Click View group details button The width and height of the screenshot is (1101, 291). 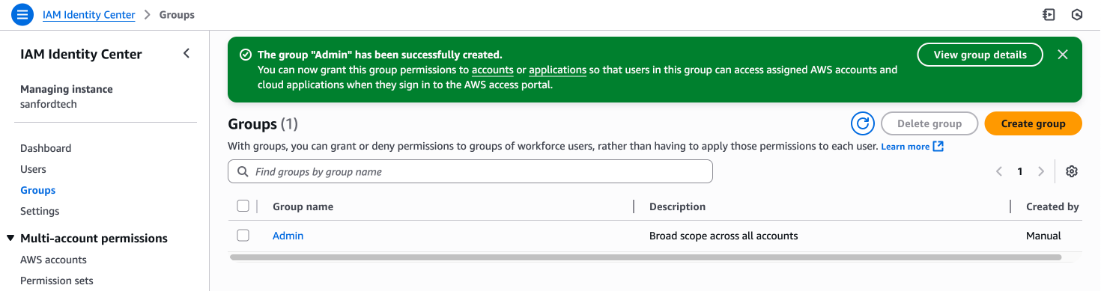pos(980,55)
